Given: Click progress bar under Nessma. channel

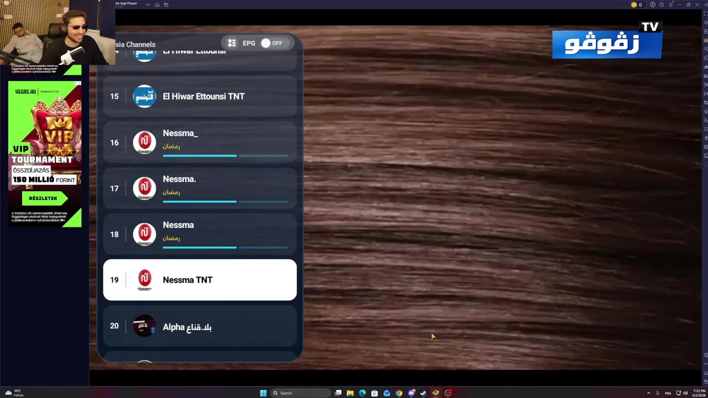Looking at the screenshot, I should (x=225, y=202).
